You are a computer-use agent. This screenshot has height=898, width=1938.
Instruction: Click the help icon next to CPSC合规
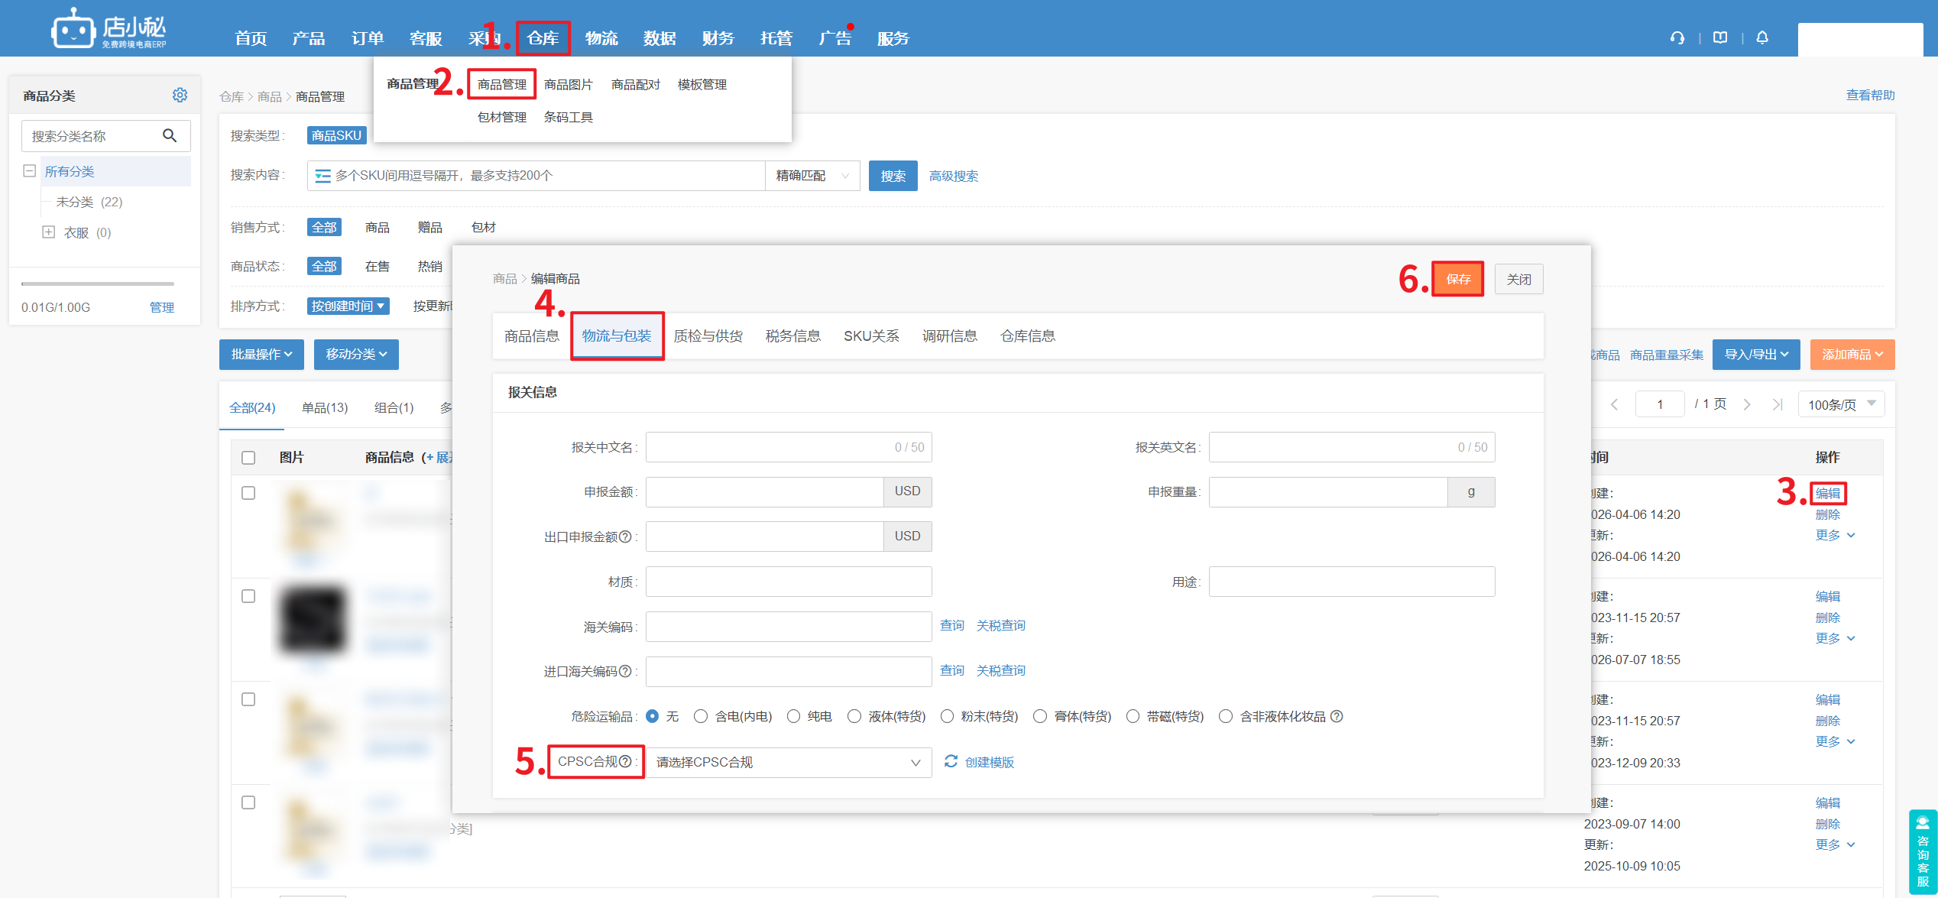(x=625, y=761)
